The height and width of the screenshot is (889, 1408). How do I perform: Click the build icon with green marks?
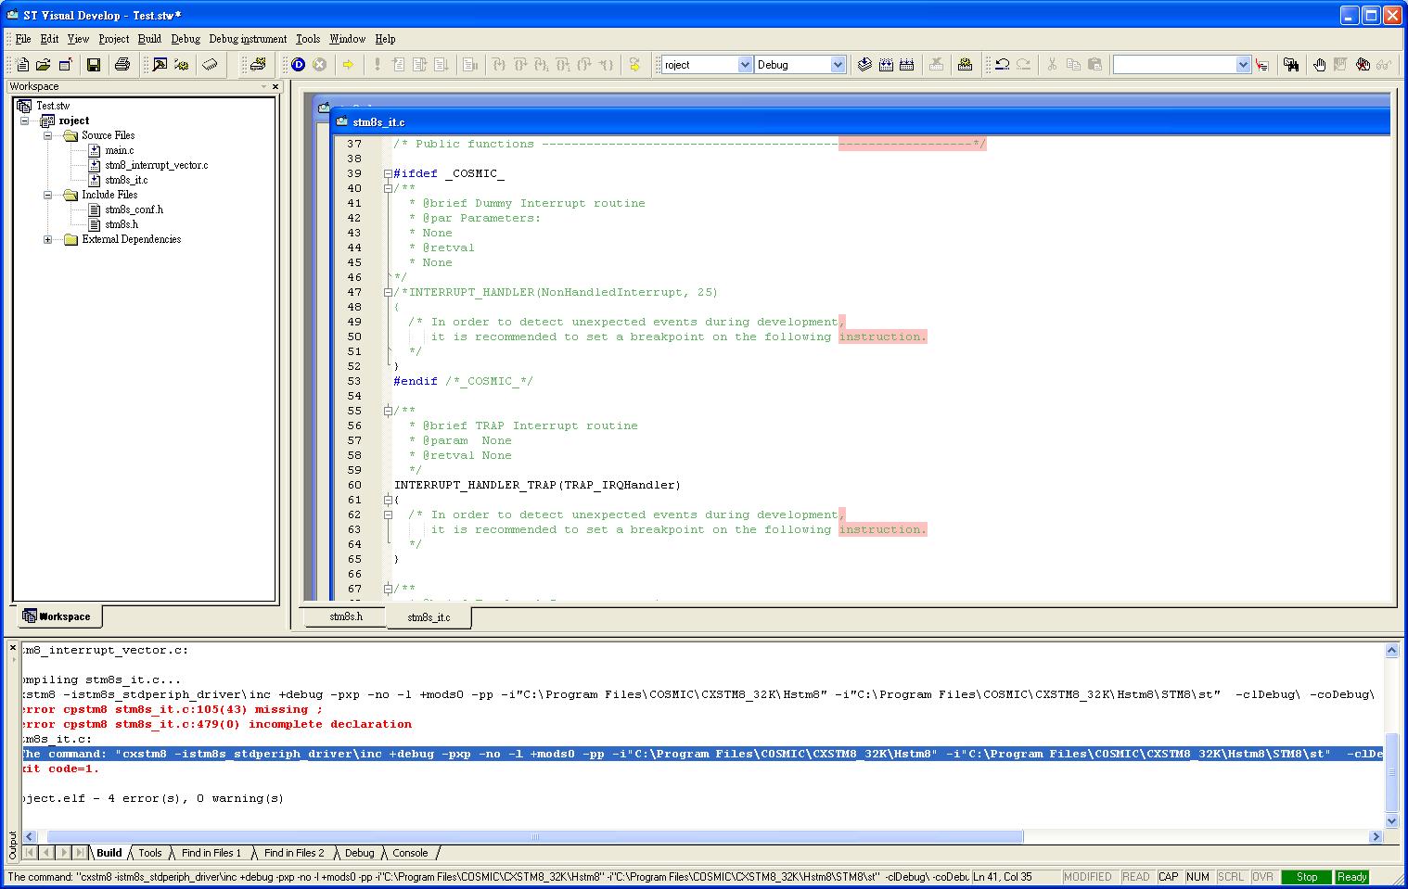[965, 64]
